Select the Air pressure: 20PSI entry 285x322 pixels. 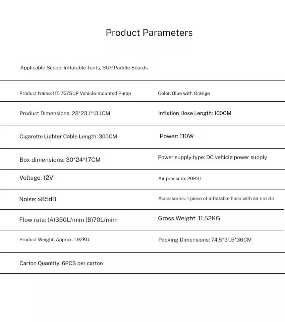pyautogui.click(x=179, y=179)
